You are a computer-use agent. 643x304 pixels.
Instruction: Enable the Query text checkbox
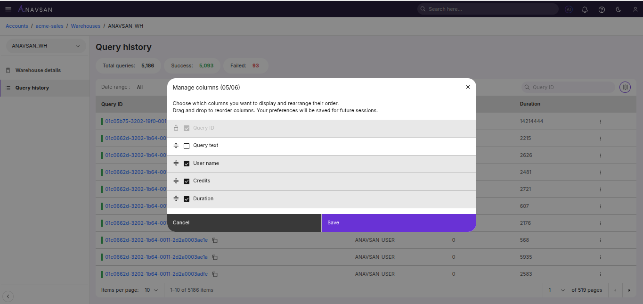coord(187,146)
